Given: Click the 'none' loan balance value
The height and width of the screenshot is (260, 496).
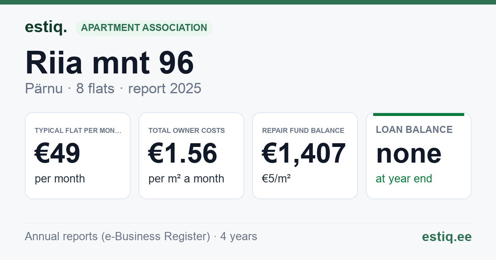Looking at the screenshot, I should point(409,153).
